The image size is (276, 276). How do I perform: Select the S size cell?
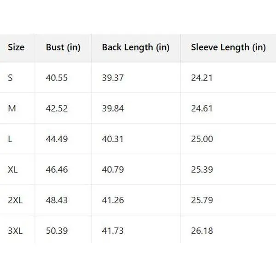11,78
